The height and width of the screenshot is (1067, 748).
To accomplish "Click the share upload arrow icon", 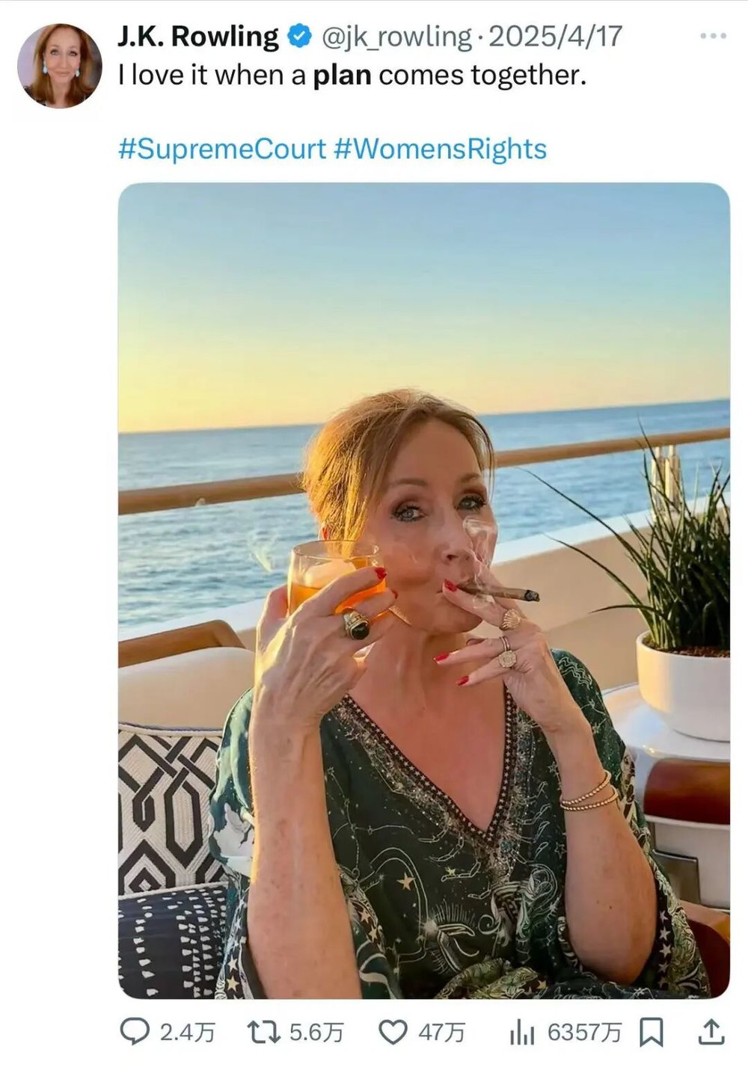I will click(x=711, y=1033).
